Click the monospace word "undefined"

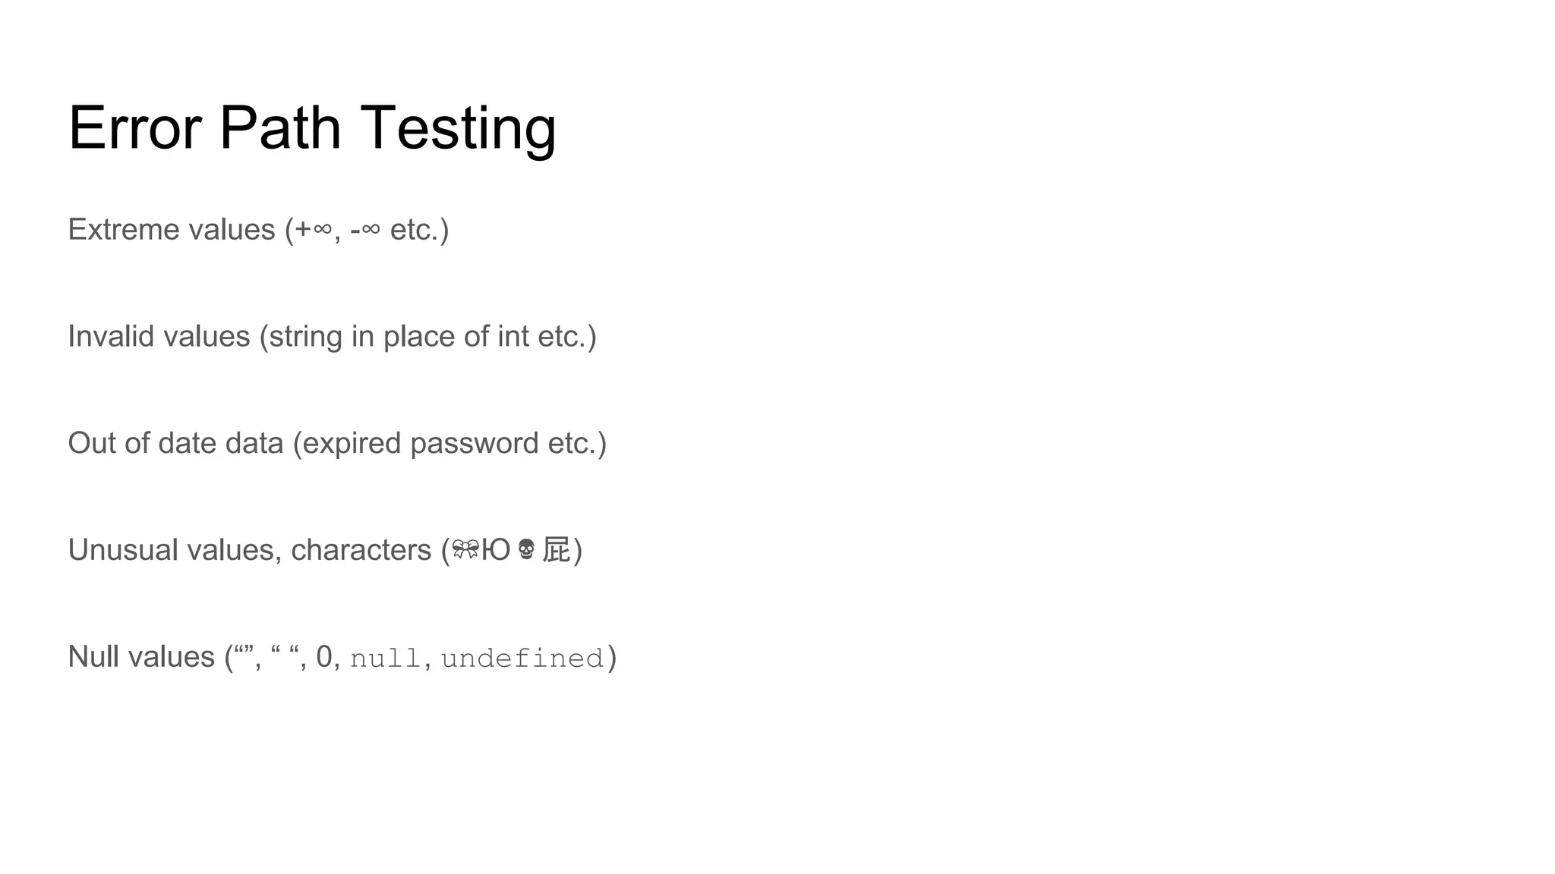click(x=522, y=658)
